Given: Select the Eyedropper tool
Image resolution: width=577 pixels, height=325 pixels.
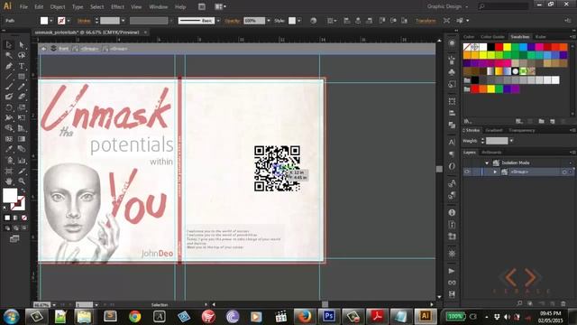Looking at the screenshot, I should click(x=9, y=149).
